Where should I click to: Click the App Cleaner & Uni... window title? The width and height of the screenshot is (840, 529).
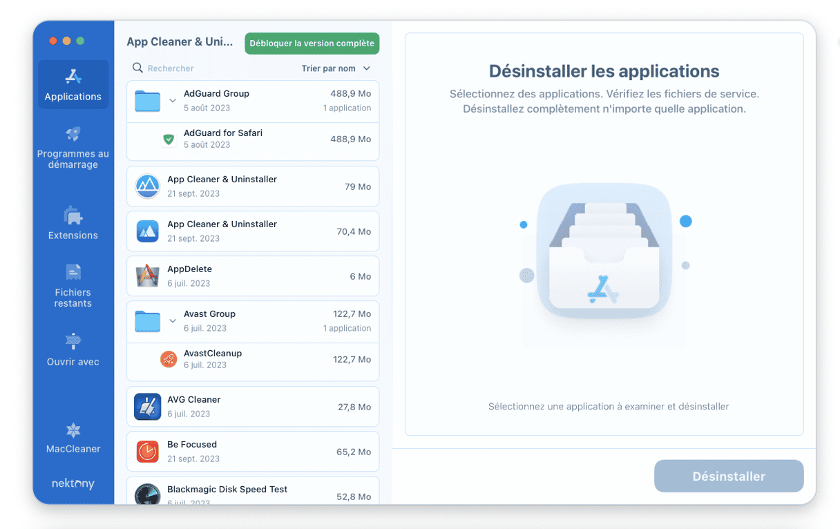[180, 42]
